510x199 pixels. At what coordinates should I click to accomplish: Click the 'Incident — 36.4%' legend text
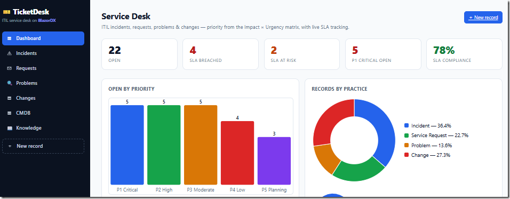click(x=431, y=125)
